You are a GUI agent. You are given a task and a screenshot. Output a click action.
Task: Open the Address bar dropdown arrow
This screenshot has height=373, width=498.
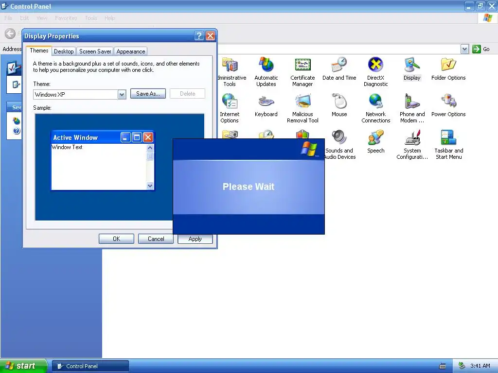point(464,49)
